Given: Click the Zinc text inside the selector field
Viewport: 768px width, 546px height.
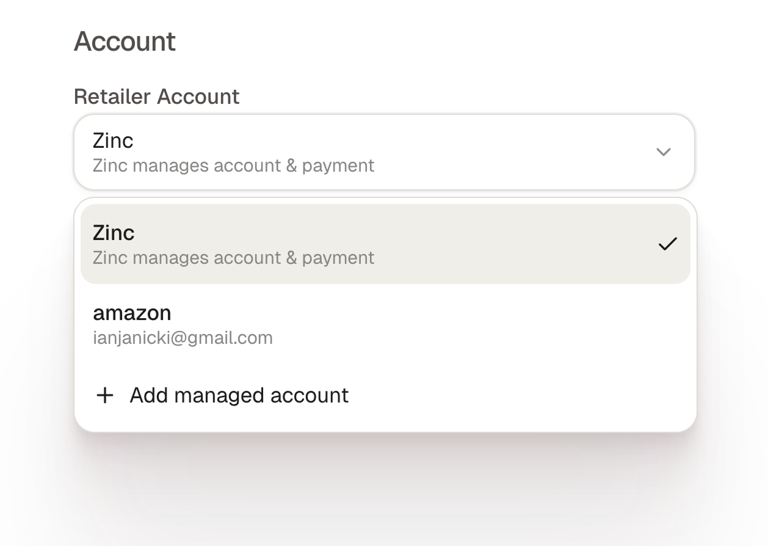Looking at the screenshot, I should pyautogui.click(x=114, y=140).
